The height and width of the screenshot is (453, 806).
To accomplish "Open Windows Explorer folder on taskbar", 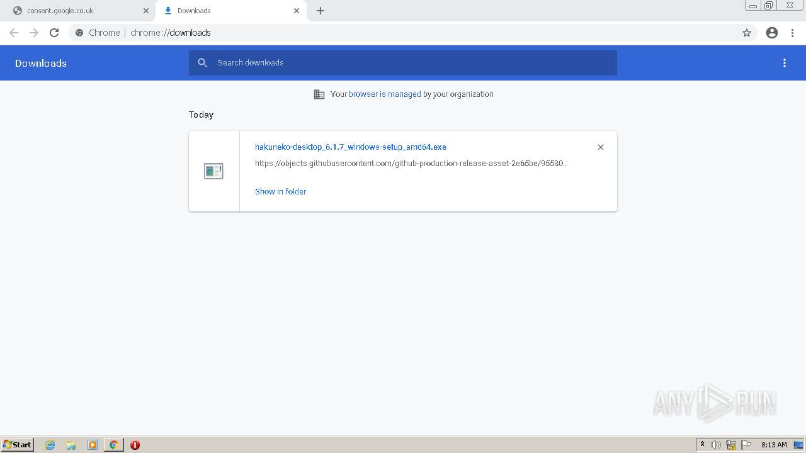I will 71,445.
